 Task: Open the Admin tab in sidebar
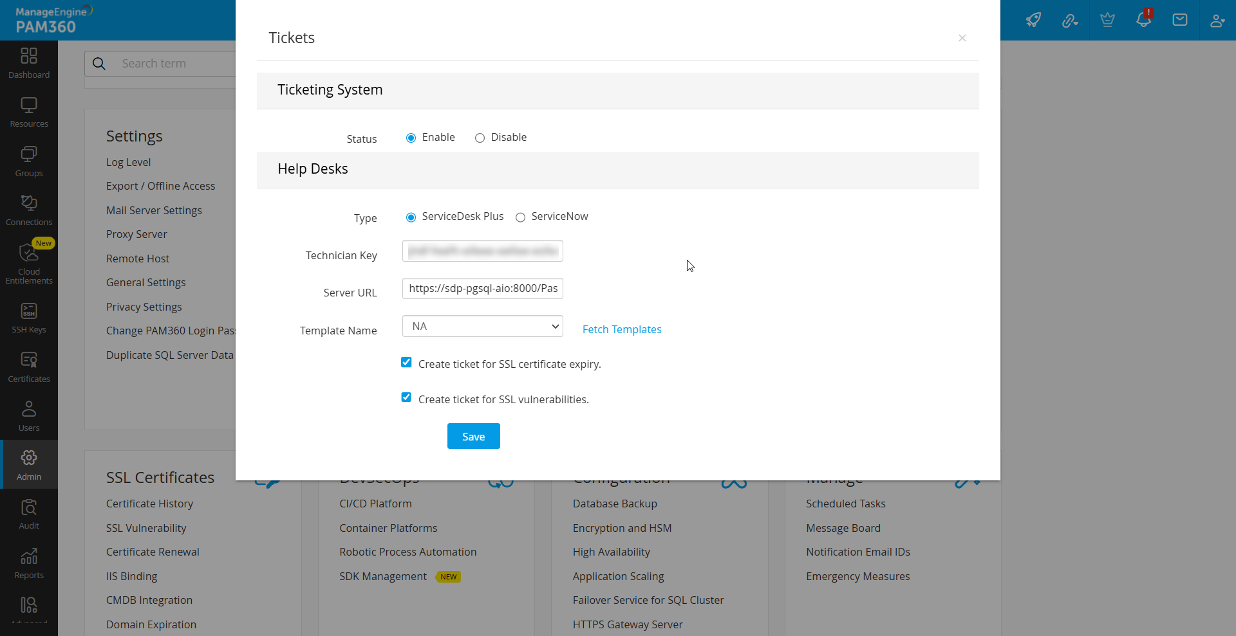29,464
